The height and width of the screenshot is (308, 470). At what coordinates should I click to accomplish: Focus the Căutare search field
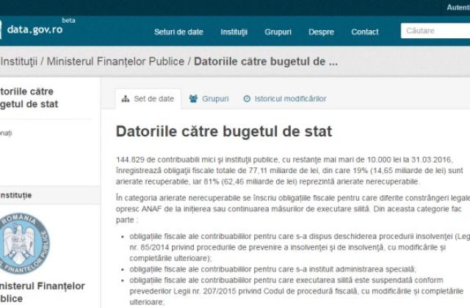tap(435, 31)
